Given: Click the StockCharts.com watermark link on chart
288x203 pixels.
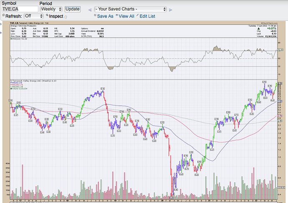Looking at the screenshot, I should point(269,23).
